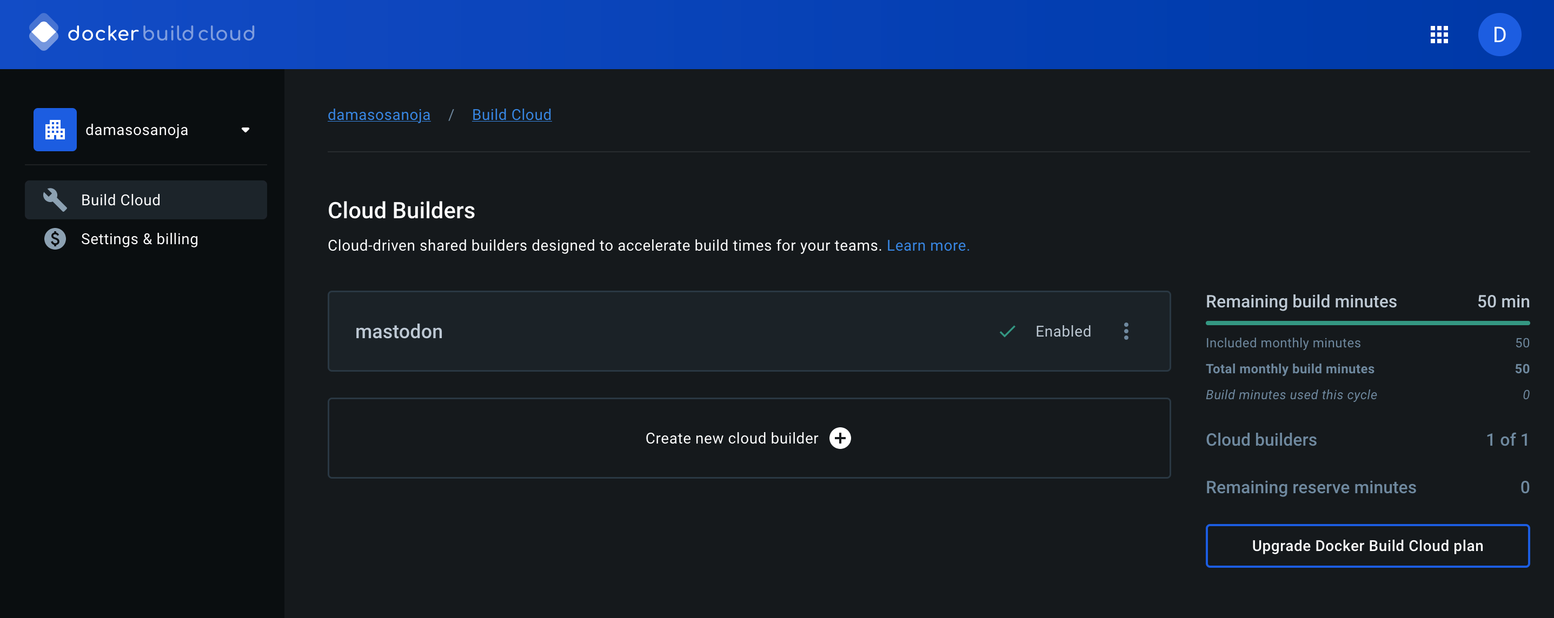Go to damasosanoja breadcrumb link

pyautogui.click(x=379, y=115)
